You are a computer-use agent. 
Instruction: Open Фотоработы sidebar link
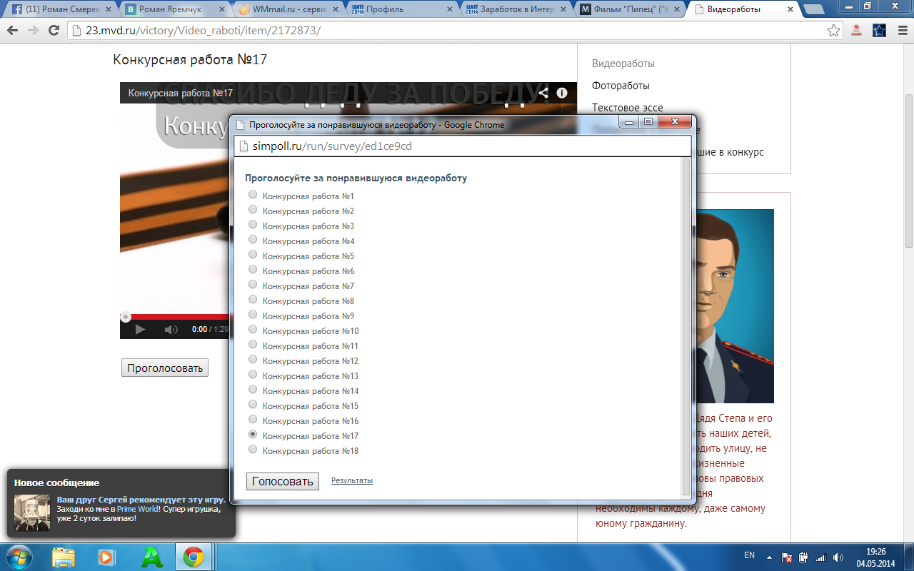click(621, 86)
